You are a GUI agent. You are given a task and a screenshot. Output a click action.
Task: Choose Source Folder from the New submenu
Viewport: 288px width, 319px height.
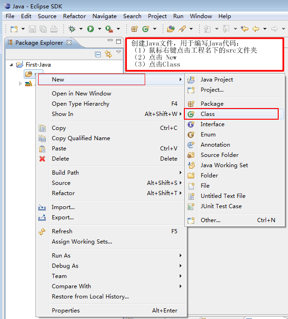(x=234, y=155)
